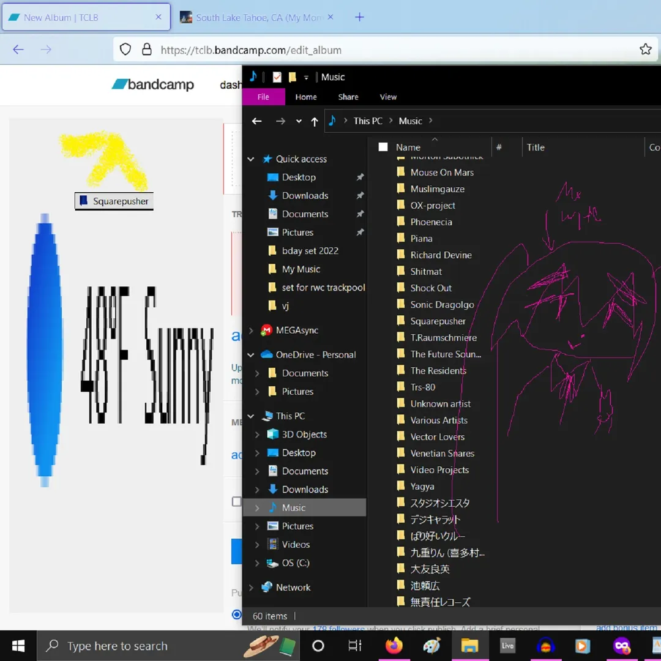Collapse the Quick access tree section
This screenshot has height=661, width=661.
[251, 159]
